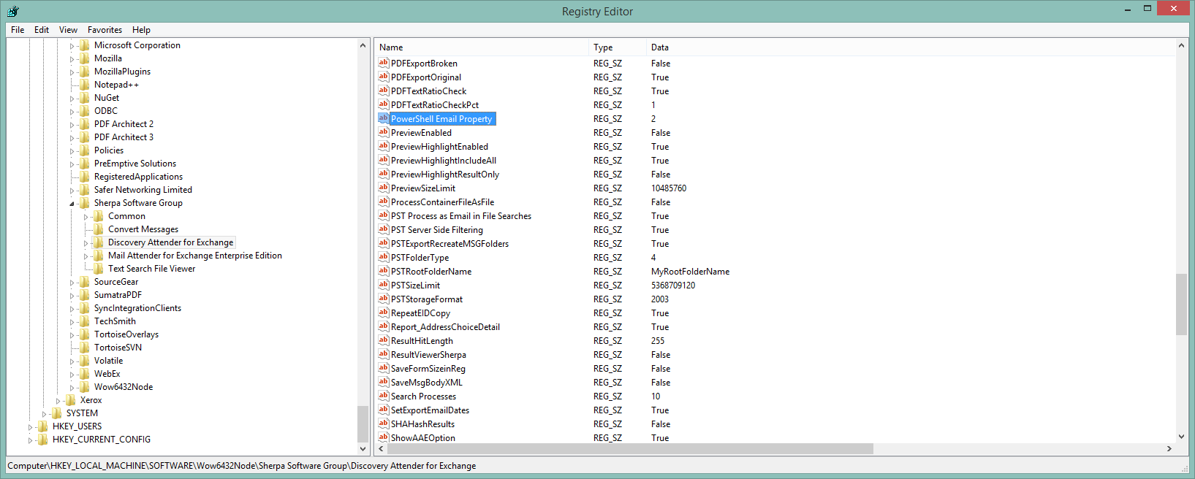Expand the Mozilla registry key
The height and width of the screenshot is (479, 1195).
tap(72, 59)
